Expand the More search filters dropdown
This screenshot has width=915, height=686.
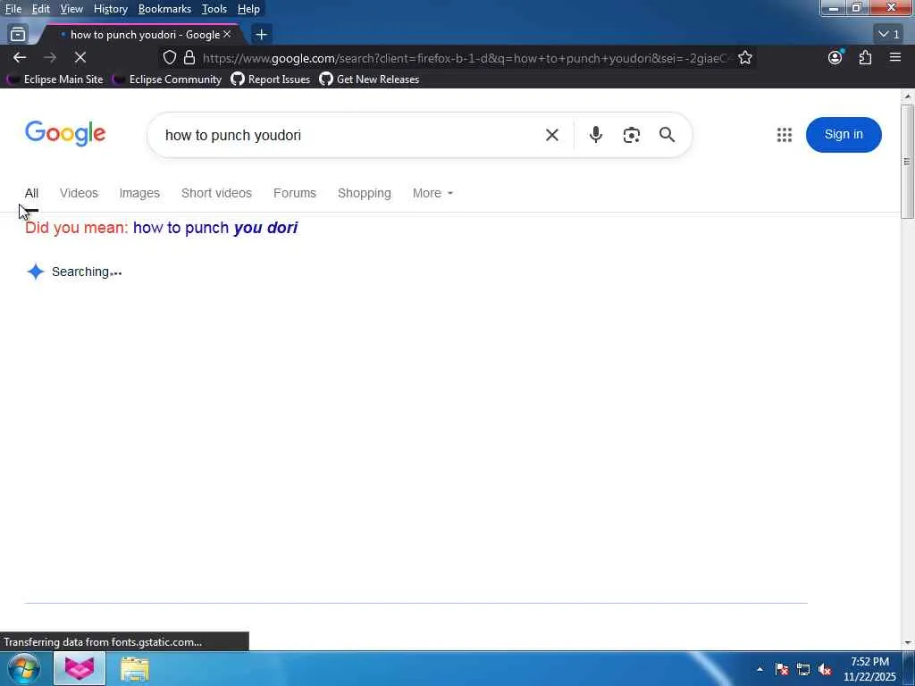[x=432, y=193]
